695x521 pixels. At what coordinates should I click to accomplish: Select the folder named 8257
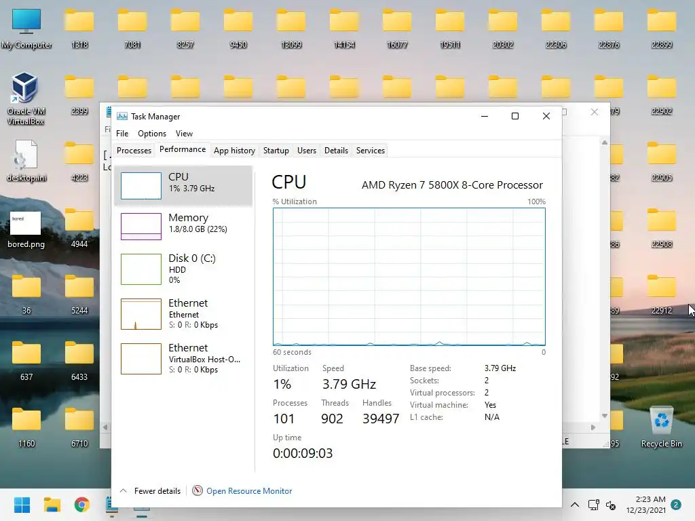click(x=185, y=28)
